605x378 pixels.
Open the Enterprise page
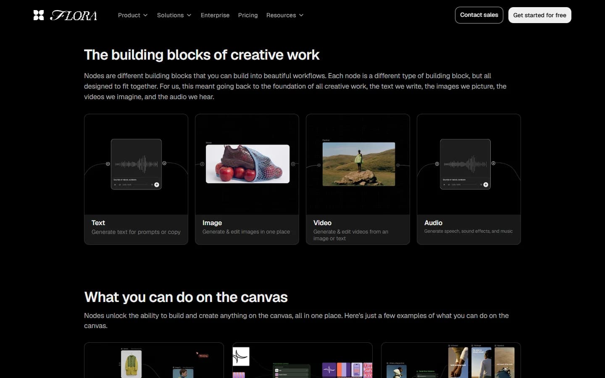pyautogui.click(x=215, y=15)
